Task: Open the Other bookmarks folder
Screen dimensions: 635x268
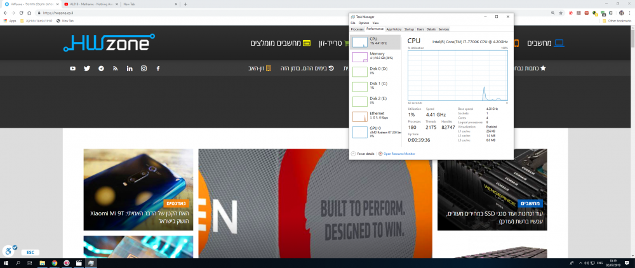Action: (617, 21)
